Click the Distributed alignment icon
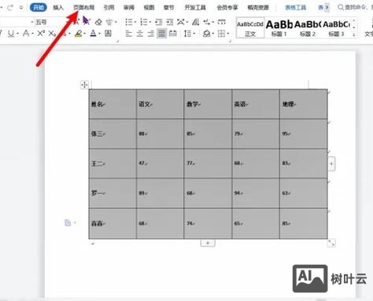Image resolution: width=373 pixels, height=301 pixels. 173,34
